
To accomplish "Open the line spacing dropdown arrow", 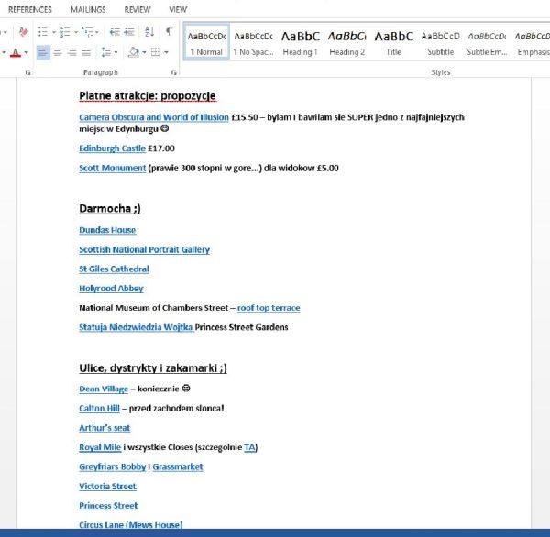I will coord(115,53).
